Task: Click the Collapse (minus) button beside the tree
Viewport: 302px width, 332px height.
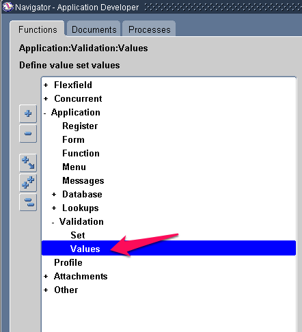Action: click(x=28, y=133)
